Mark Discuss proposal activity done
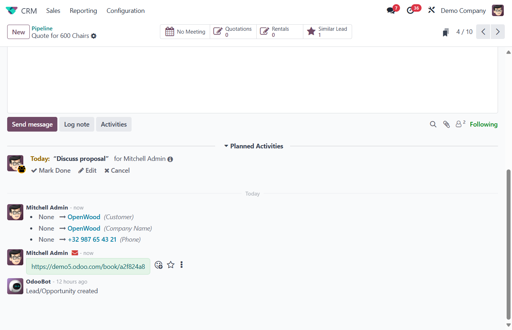 point(51,171)
